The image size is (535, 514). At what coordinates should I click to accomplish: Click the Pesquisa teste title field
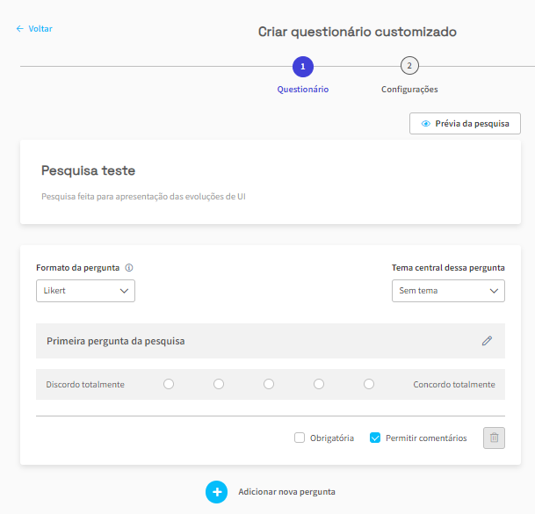tap(88, 170)
